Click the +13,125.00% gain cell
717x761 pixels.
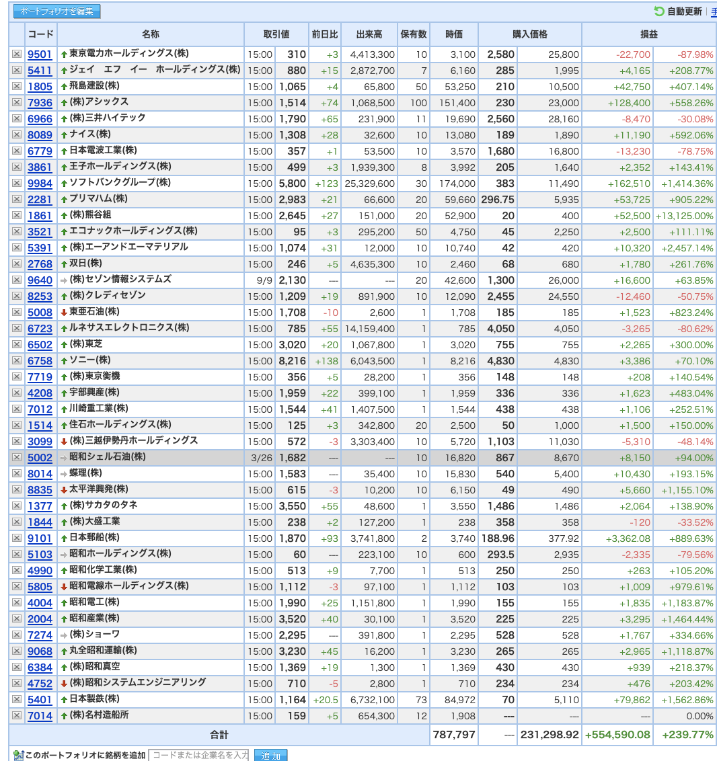[x=685, y=216]
